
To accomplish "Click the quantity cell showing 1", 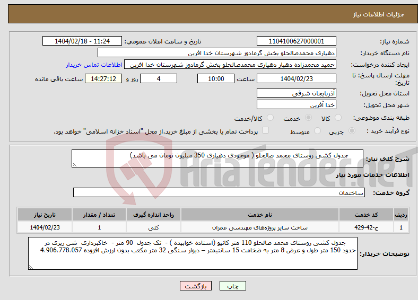I will (x=99, y=227).
